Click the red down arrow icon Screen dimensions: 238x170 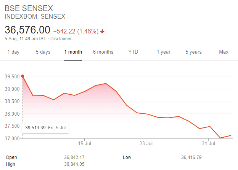tap(102, 31)
